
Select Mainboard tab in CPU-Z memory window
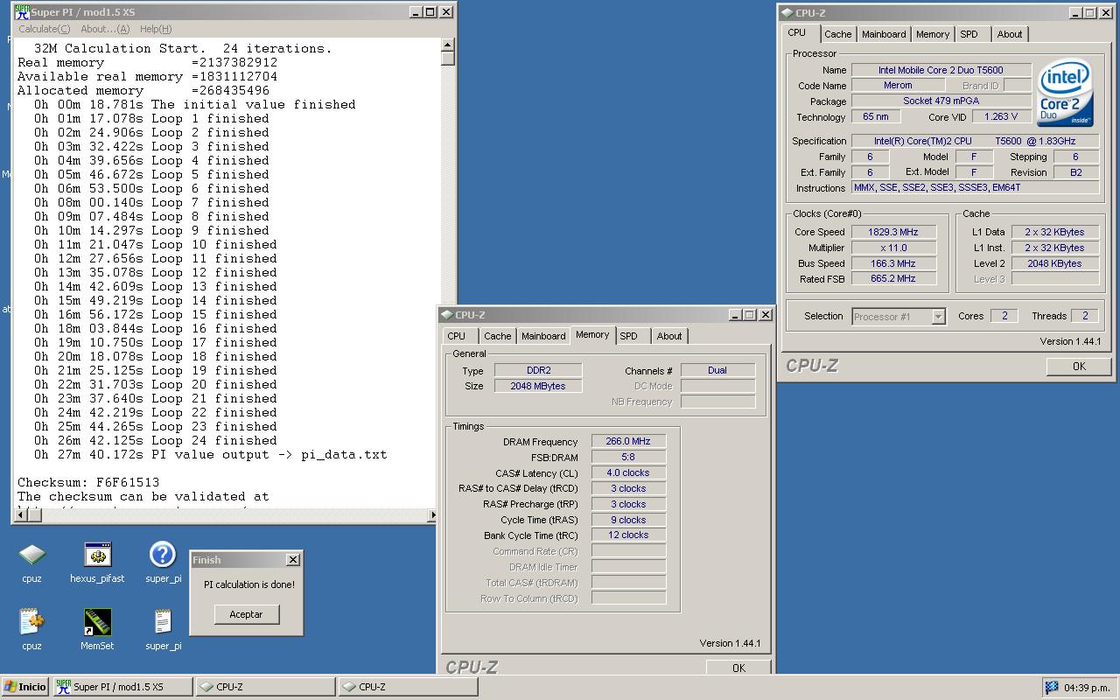543,336
